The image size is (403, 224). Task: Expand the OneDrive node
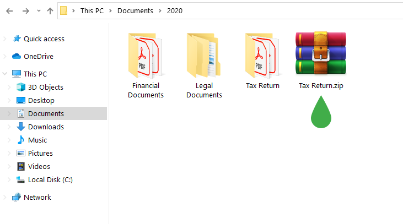click(x=4, y=57)
